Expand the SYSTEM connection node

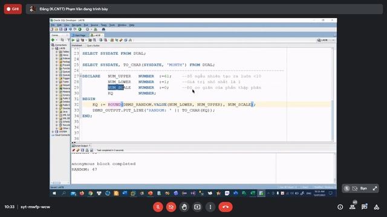click(53, 131)
